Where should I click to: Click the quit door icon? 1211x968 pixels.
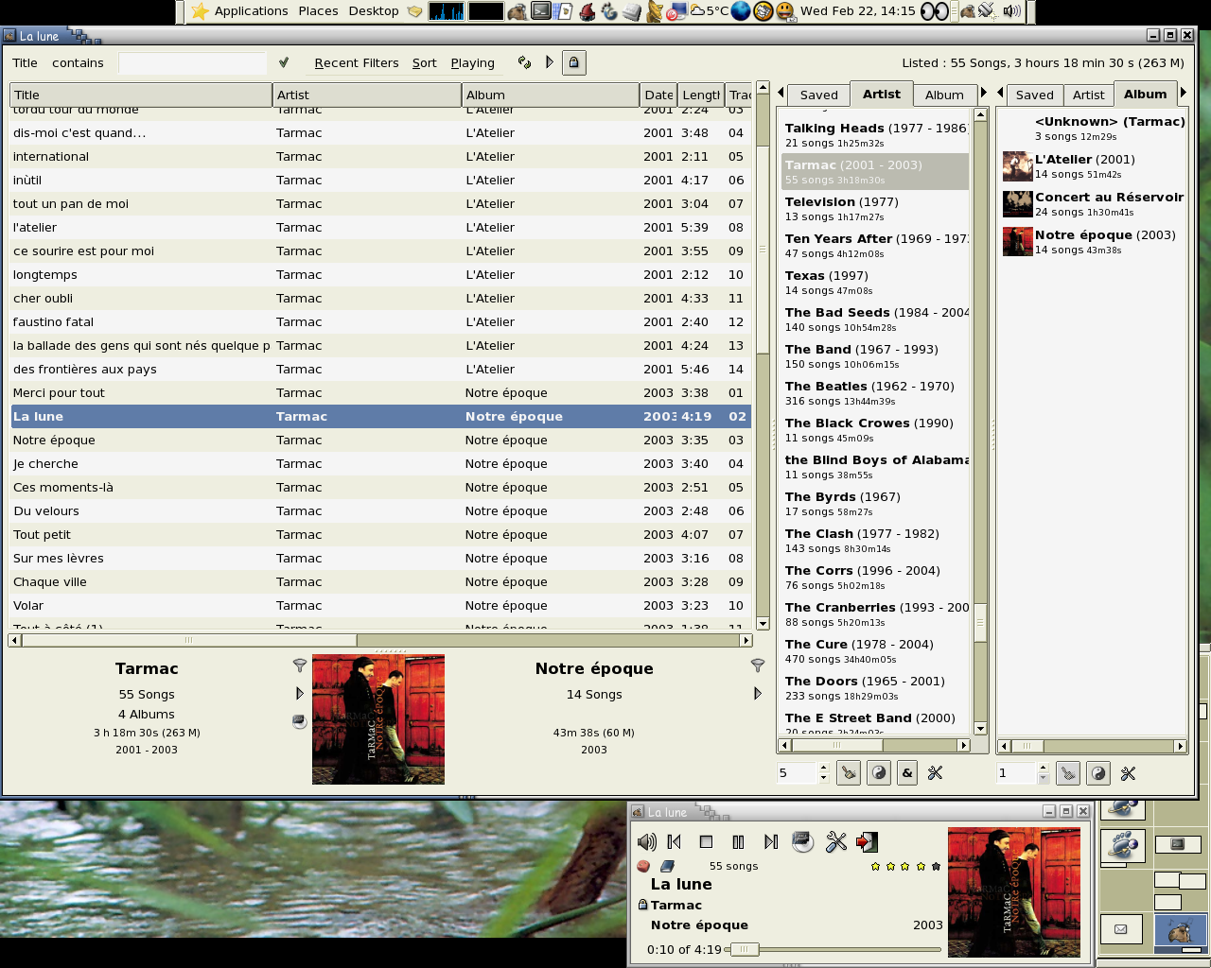click(x=867, y=841)
